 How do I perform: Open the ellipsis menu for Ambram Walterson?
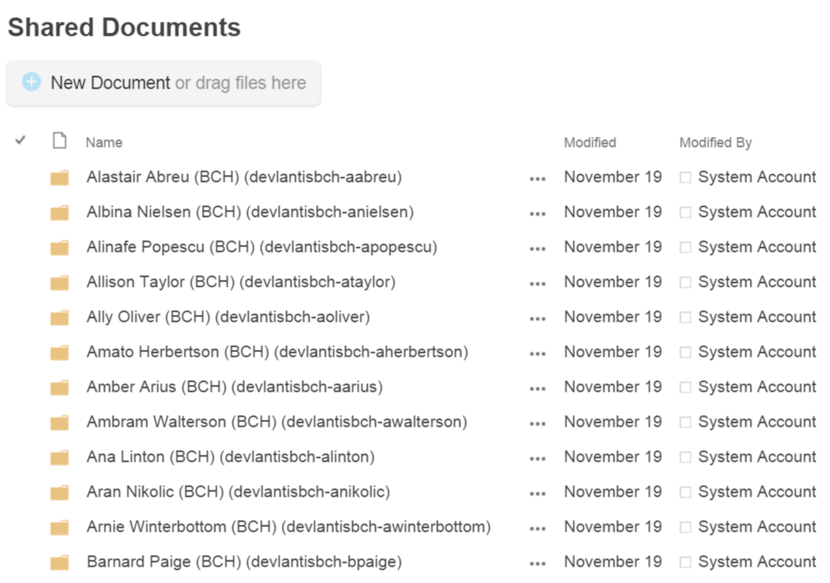pyautogui.click(x=536, y=422)
